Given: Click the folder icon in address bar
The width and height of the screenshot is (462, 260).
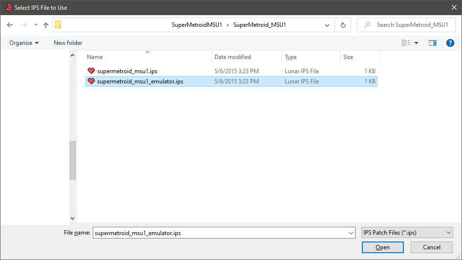Looking at the screenshot, I should (58, 25).
